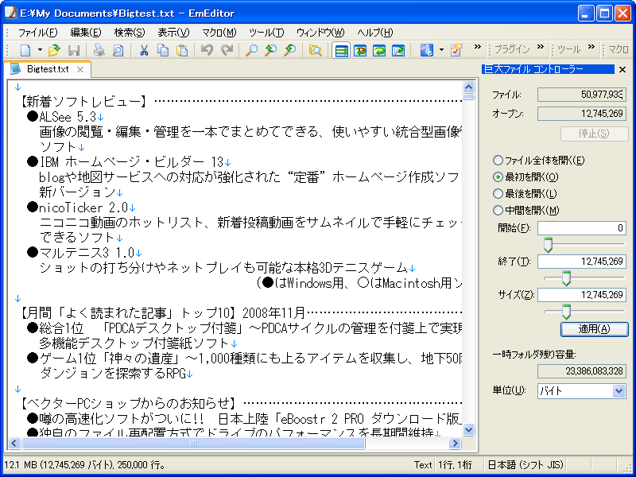
Task: Click the Paste clipboard icon
Action: point(182,50)
